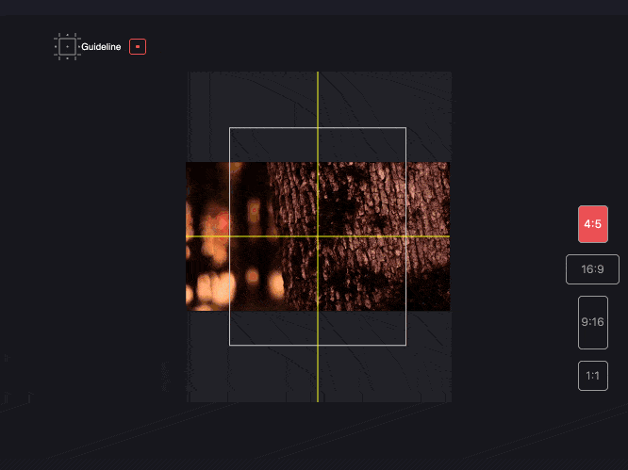This screenshot has height=470, width=628.
Task: Click the Guideline frame icon
Action: point(67,47)
